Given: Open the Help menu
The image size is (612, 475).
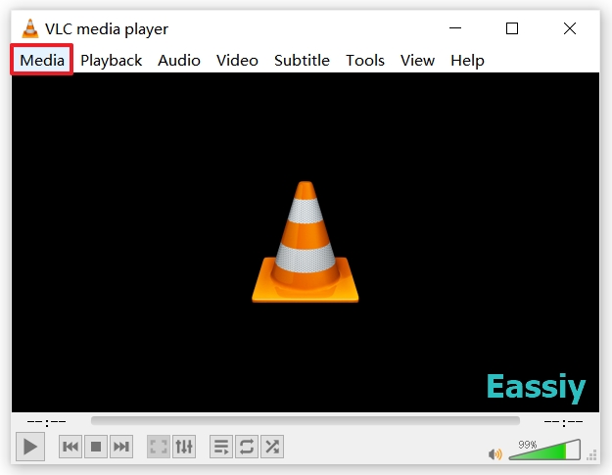Looking at the screenshot, I should click(467, 61).
